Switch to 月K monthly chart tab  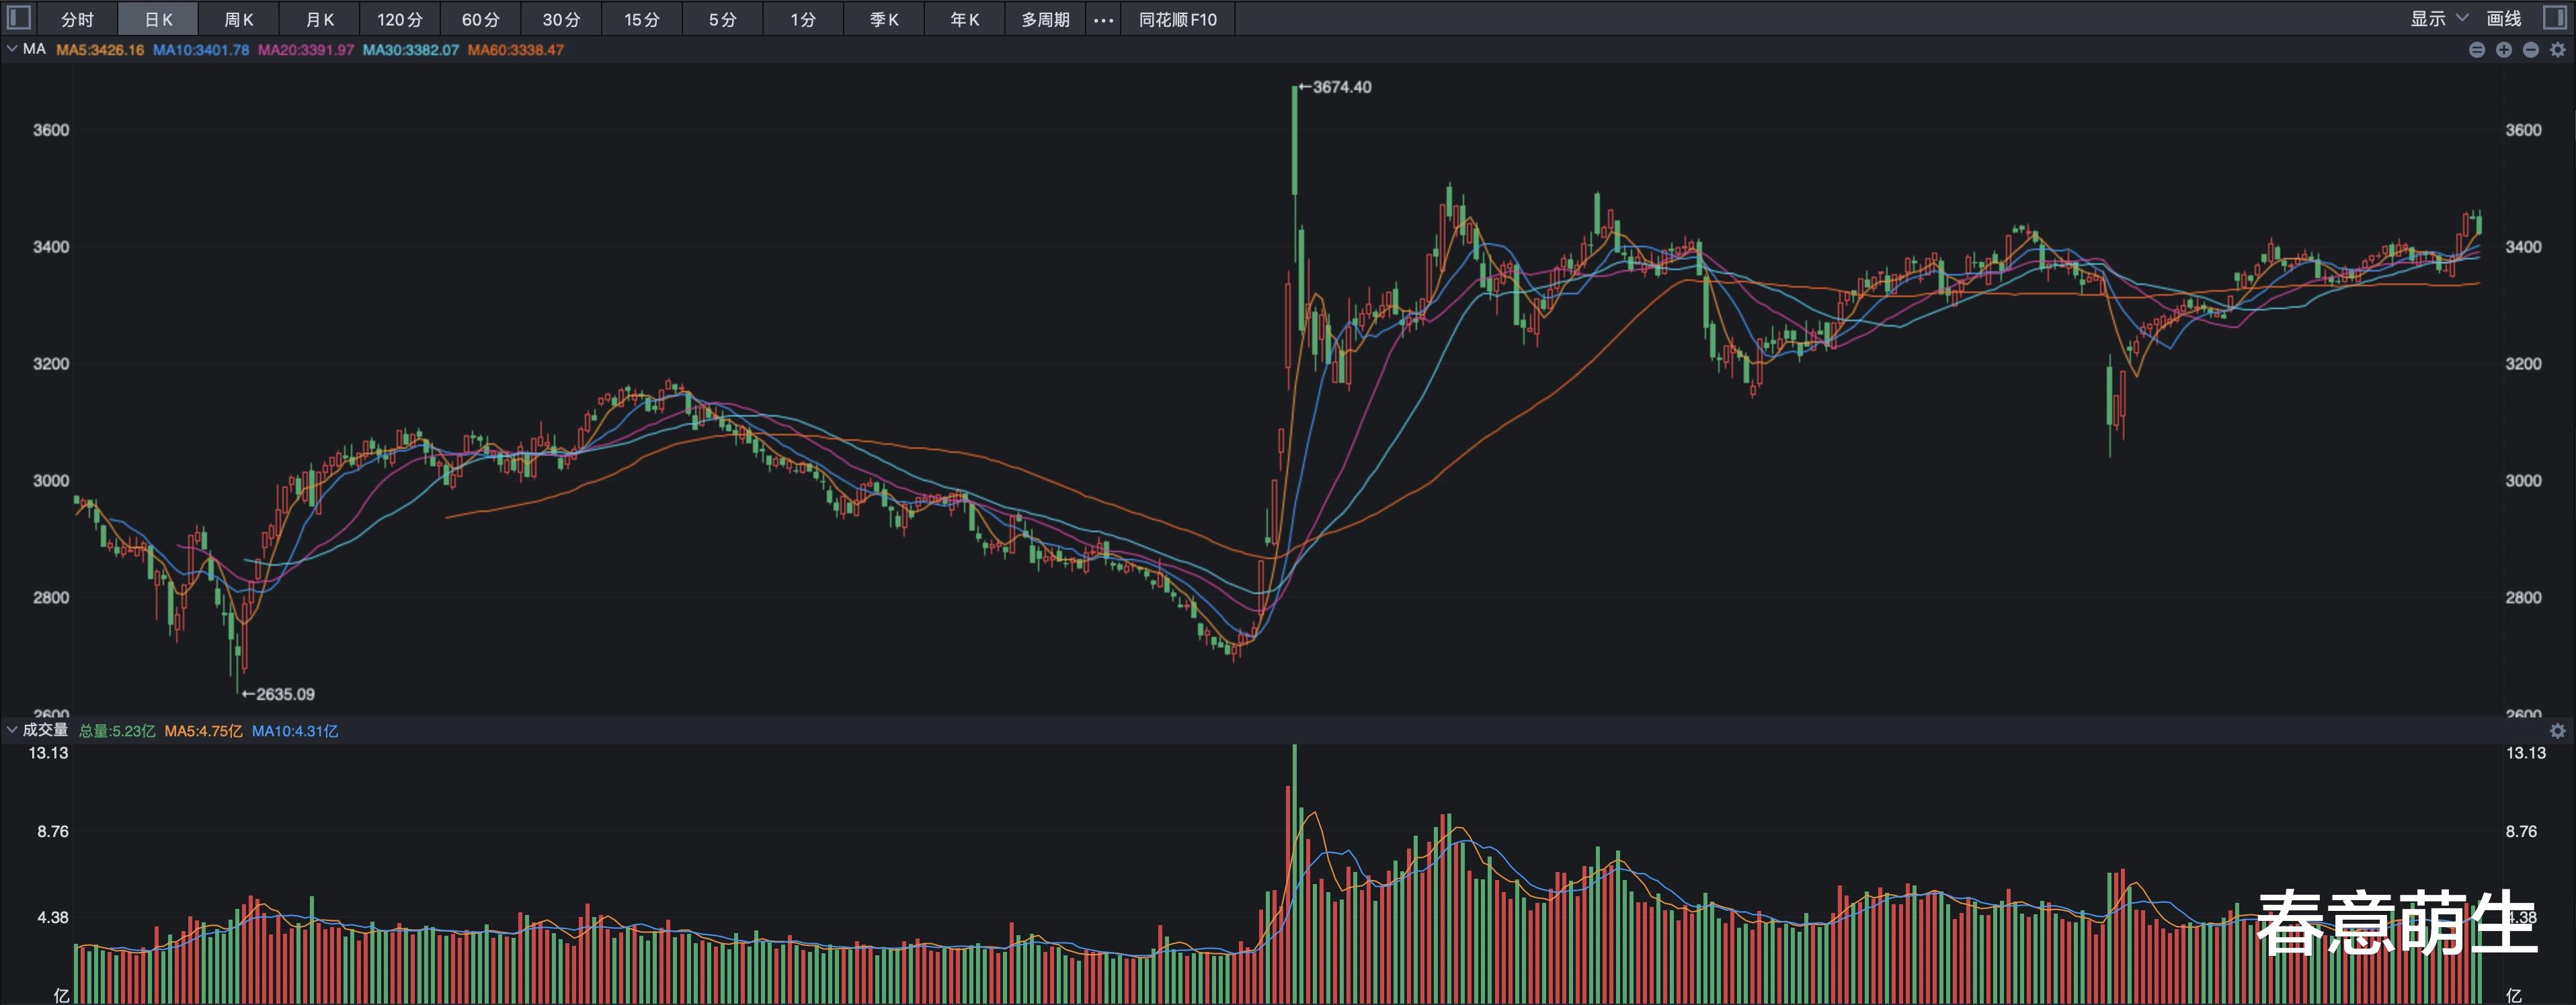(319, 20)
